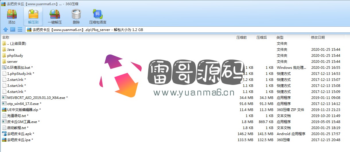Screen dimensions: 350x152
Task: Select the 3.start.lnk file icon
Action: [4, 85]
